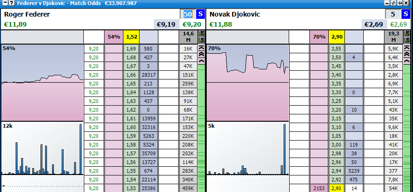The image size is (413, 192).
Task: Click the pink lay cell at Federer price 1,63
Action: (114, 101)
